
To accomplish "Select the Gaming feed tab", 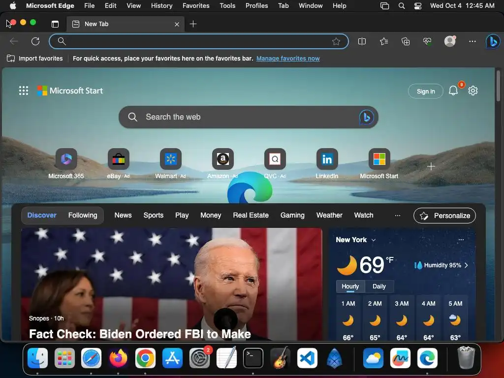I will click(x=292, y=216).
